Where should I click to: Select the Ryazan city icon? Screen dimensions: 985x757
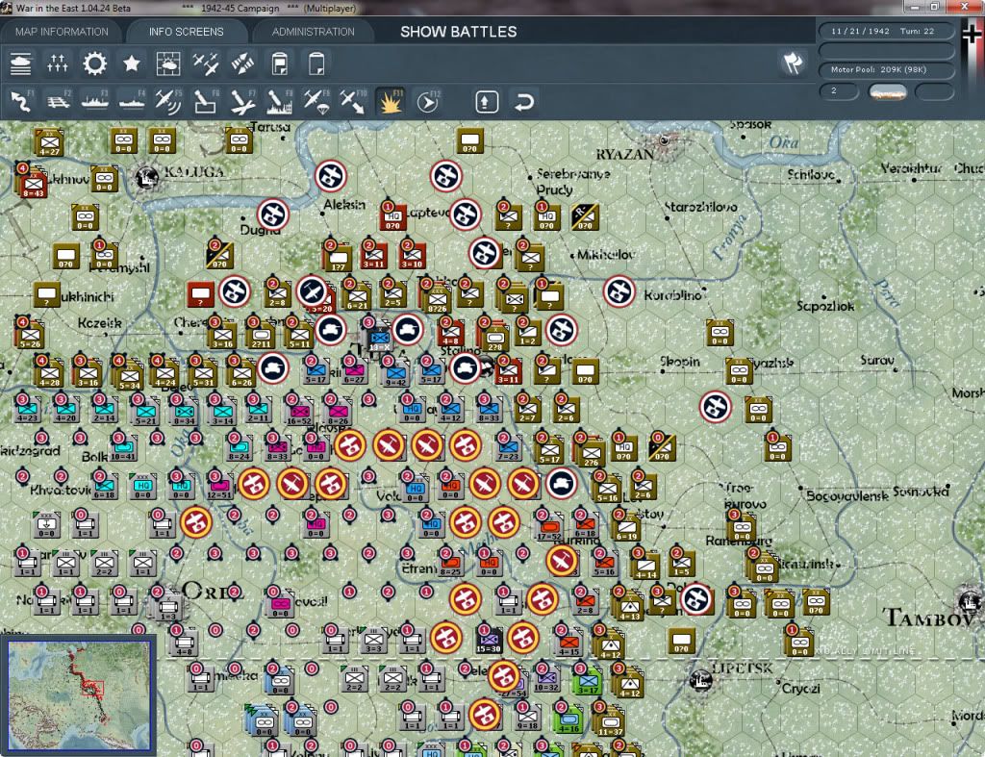(x=664, y=140)
